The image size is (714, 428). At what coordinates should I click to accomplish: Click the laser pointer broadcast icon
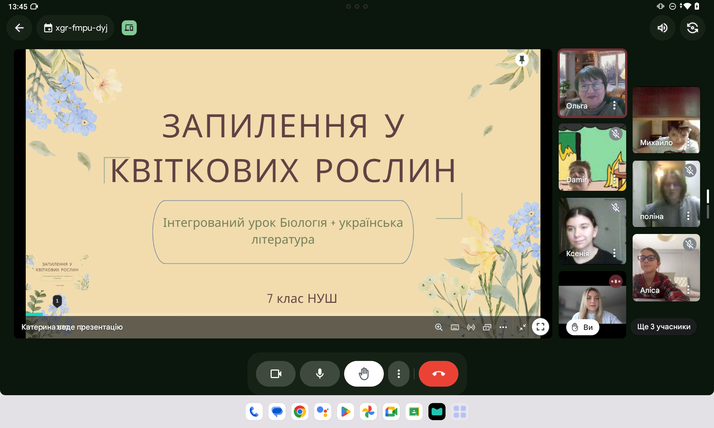pos(471,327)
